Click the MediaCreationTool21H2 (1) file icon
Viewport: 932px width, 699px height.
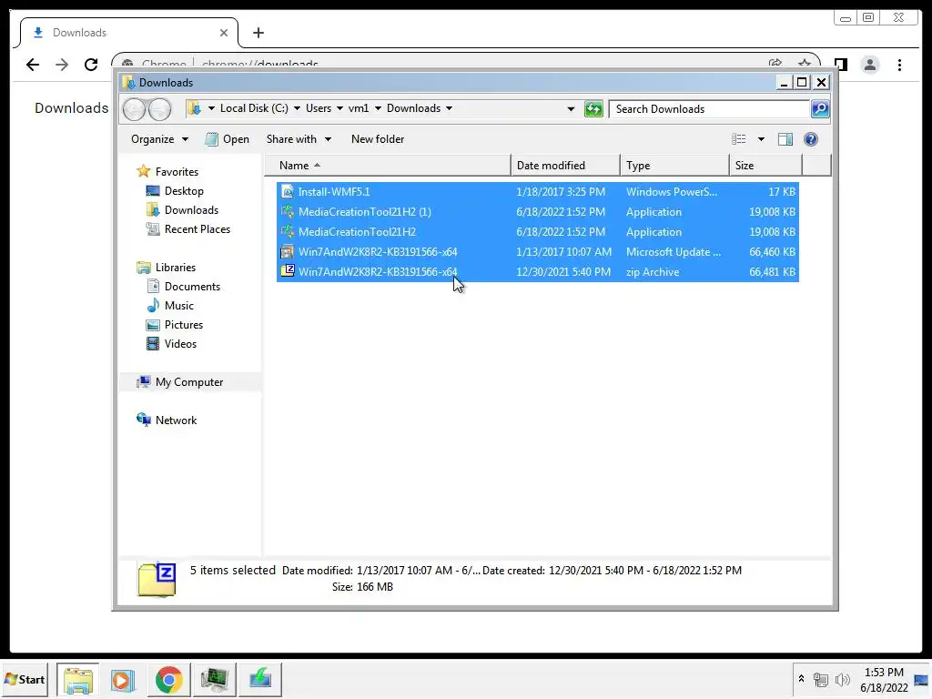(288, 211)
